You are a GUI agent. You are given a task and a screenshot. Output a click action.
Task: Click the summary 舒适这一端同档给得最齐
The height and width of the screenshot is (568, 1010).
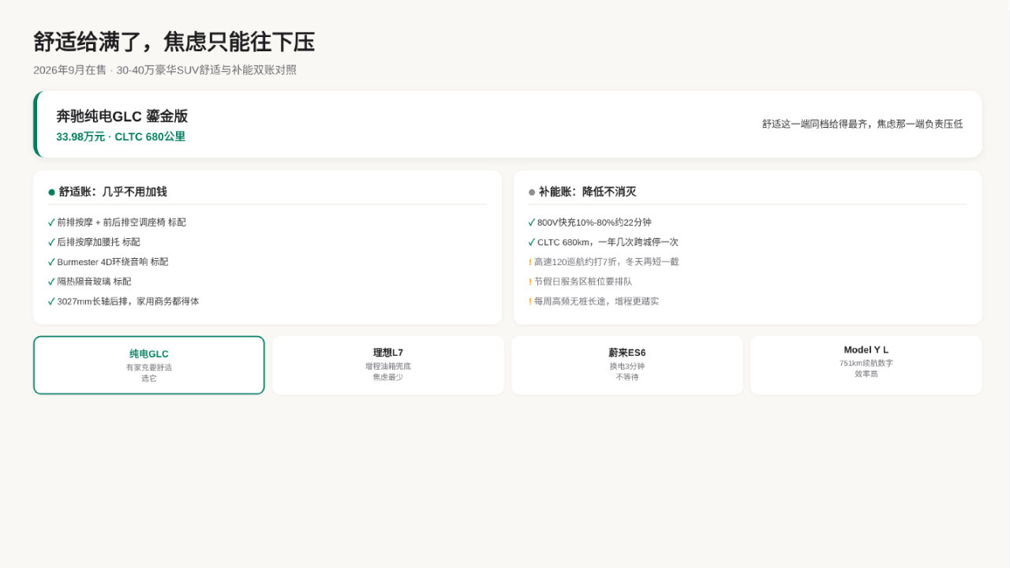[862, 124]
